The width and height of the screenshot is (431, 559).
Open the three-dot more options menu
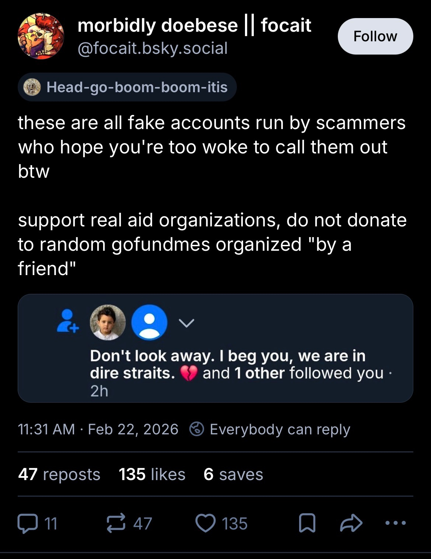pos(395,523)
